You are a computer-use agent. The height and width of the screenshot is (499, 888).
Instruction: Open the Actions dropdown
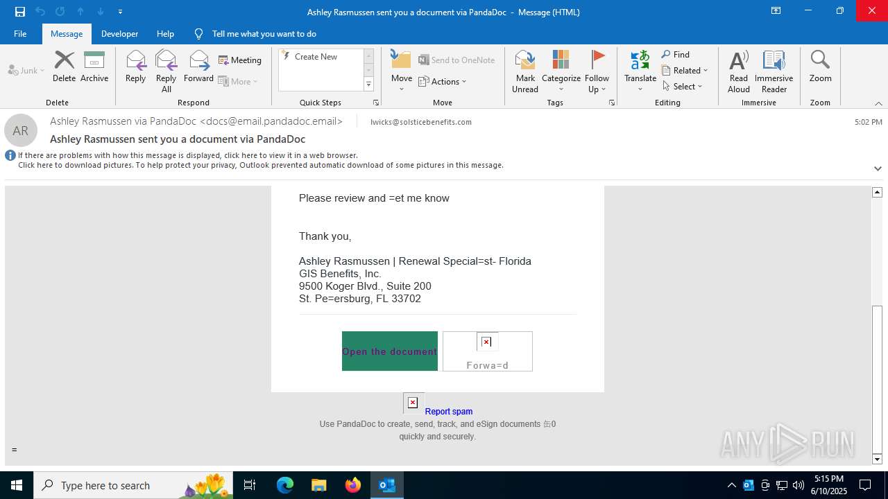[443, 81]
